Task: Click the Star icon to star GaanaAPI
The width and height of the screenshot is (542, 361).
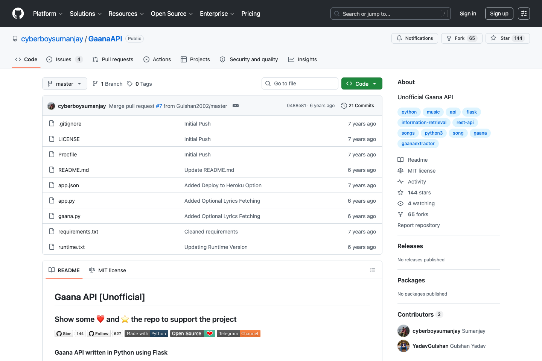Action: coord(494,38)
